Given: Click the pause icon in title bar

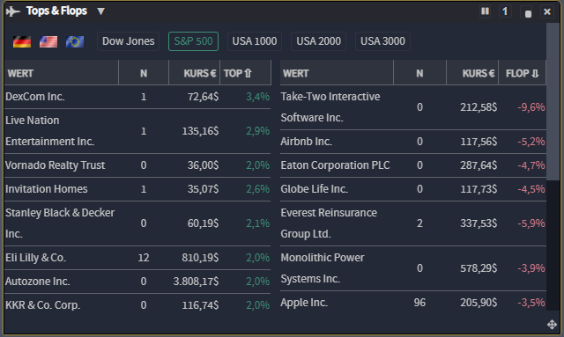Looking at the screenshot, I should point(485,11).
